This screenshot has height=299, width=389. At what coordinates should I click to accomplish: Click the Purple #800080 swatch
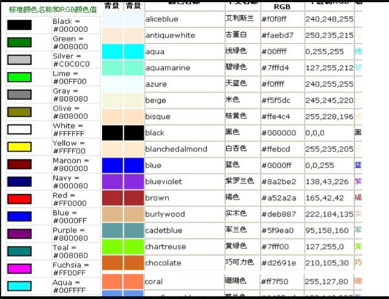pos(19,234)
